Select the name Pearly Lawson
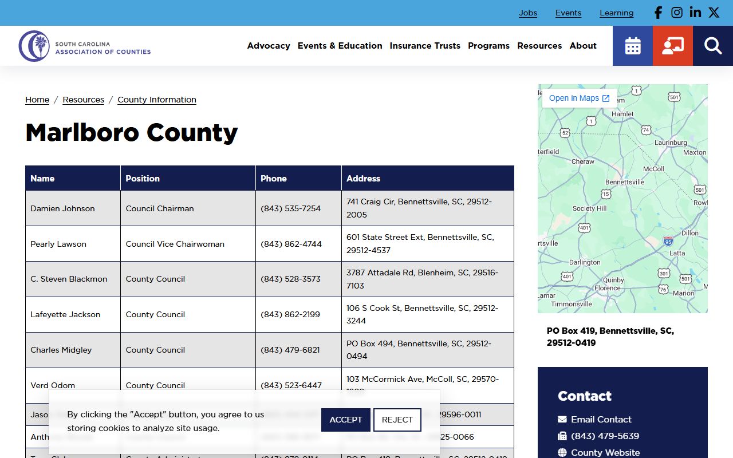733x458 pixels. point(58,244)
